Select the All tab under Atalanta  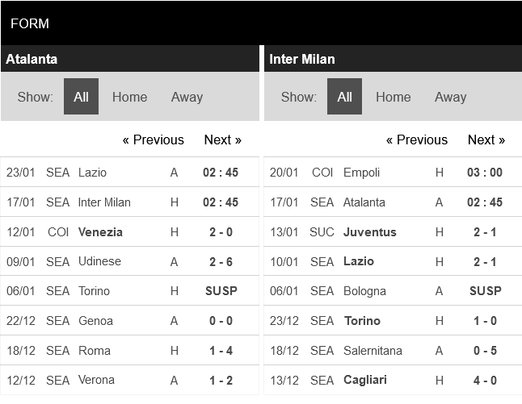click(81, 97)
